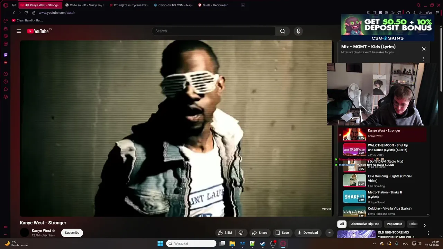Save video to a playlist

click(282, 233)
